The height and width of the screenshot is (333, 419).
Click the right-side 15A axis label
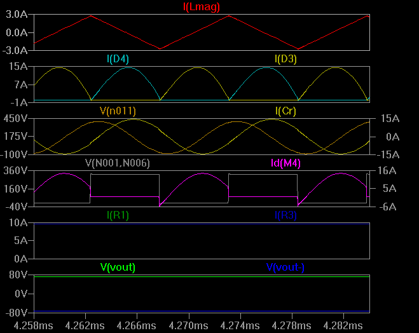pyautogui.click(x=390, y=119)
